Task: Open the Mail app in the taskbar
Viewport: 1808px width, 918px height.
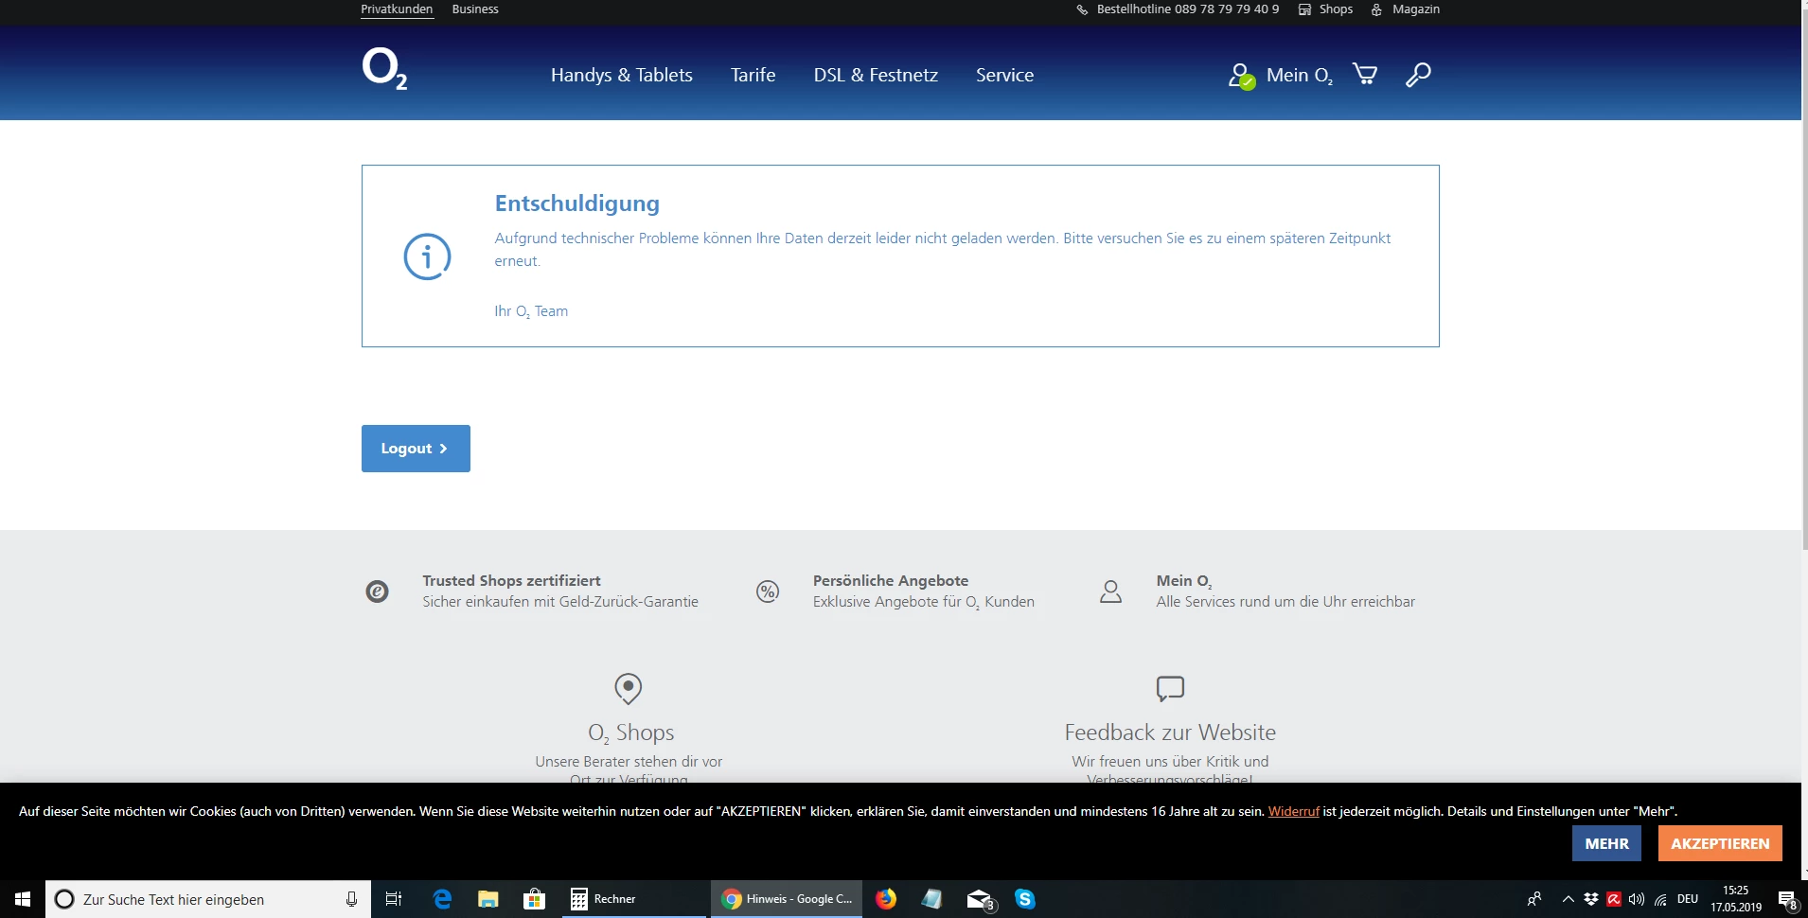Action: click(980, 899)
